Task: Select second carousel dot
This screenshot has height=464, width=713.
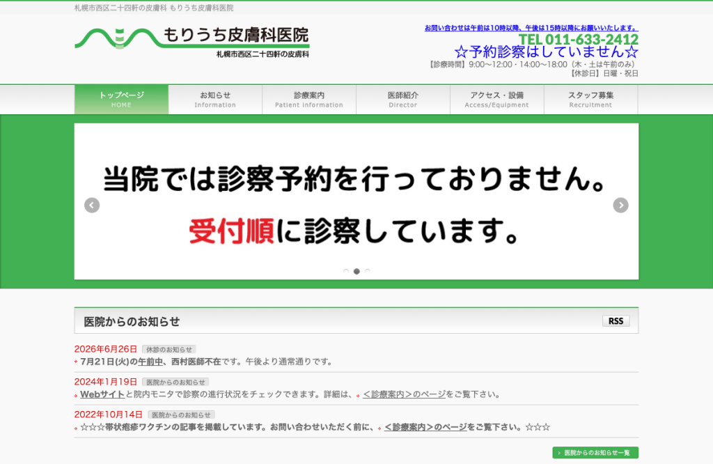Action: click(356, 271)
